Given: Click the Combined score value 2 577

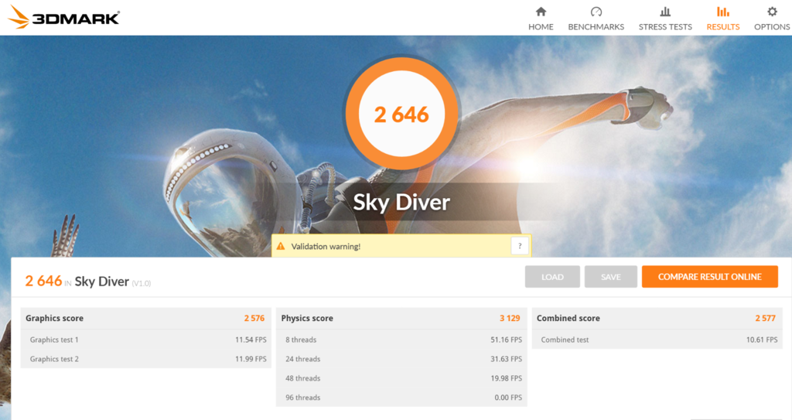Looking at the screenshot, I should pyautogui.click(x=765, y=319).
